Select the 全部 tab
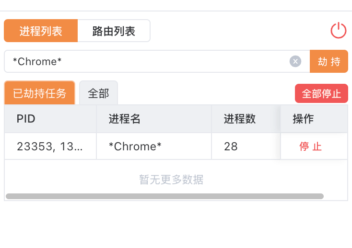This screenshot has height=248, width=352. point(99,93)
